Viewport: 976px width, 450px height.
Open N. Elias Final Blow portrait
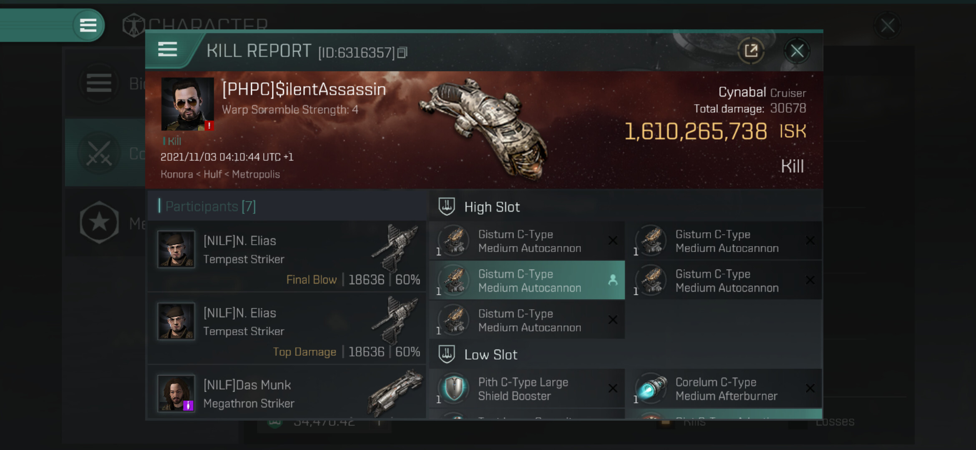point(176,249)
